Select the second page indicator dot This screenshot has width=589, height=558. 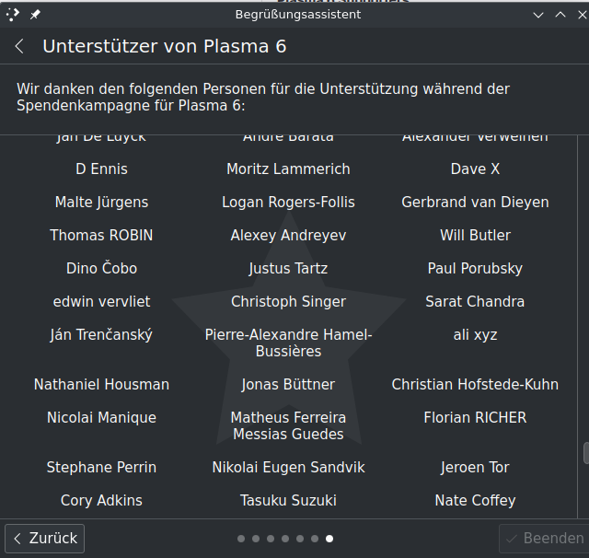point(256,539)
